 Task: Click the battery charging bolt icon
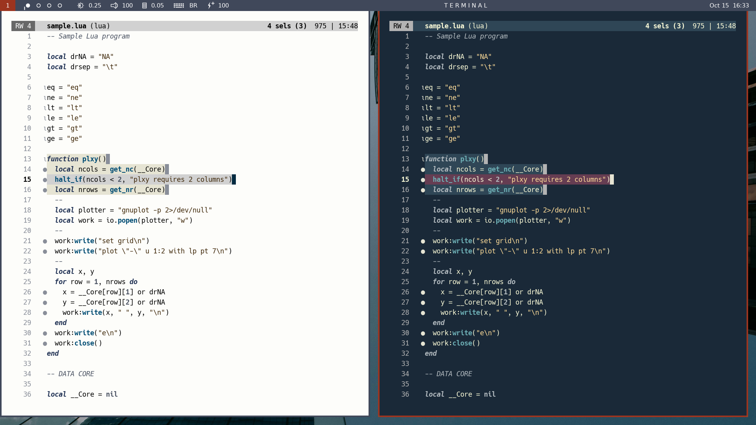[211, 5]
